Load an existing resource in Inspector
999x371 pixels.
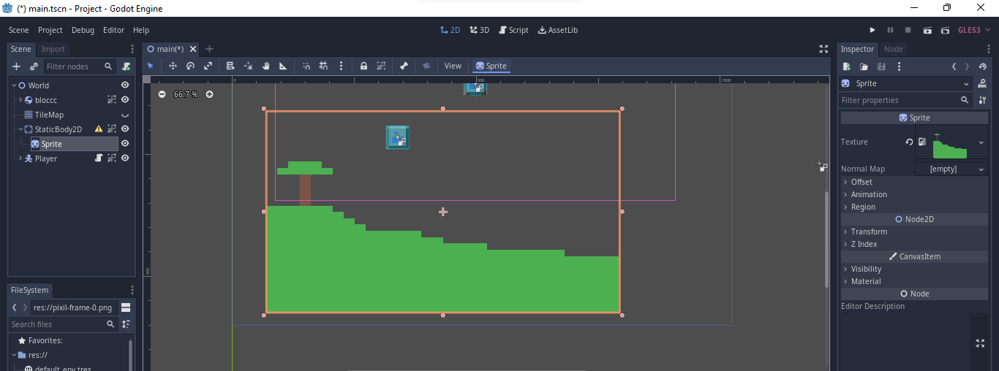coord(864,66)
